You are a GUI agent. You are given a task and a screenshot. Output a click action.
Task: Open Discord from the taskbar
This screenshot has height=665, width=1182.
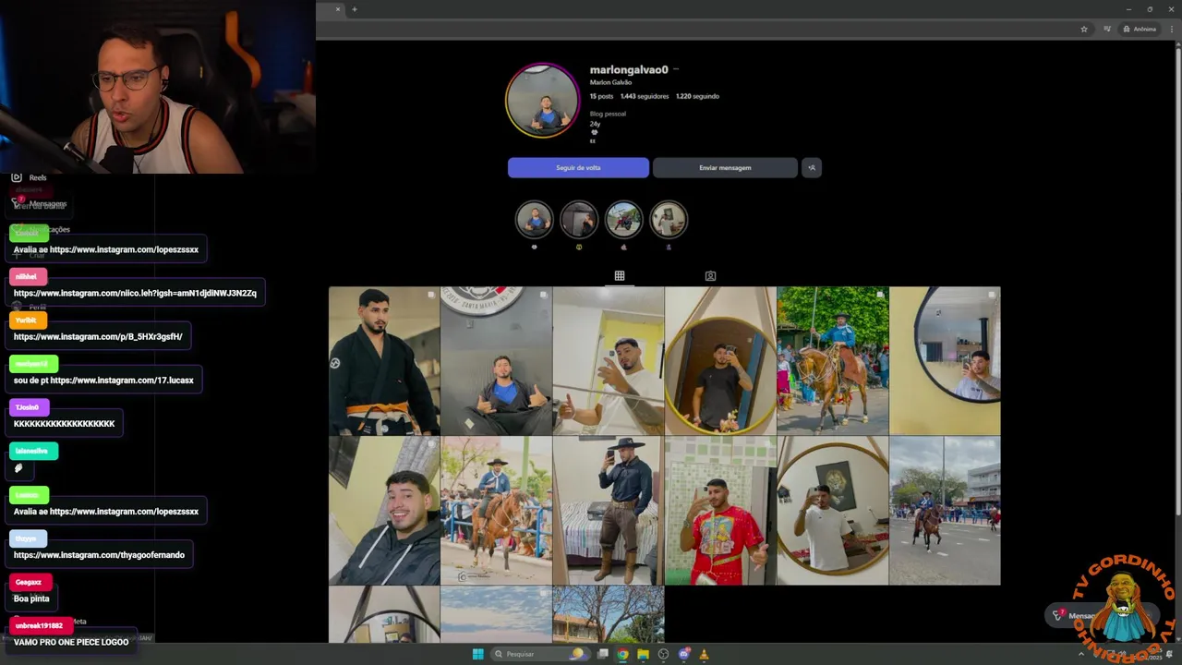(x=683, y=654)
